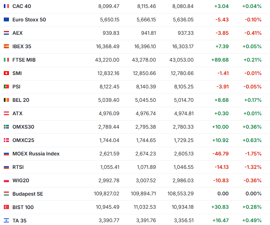Screen dimensions: 270x225
Task: Open the MOEX Russia Index link
Action: tap(36, 154)
